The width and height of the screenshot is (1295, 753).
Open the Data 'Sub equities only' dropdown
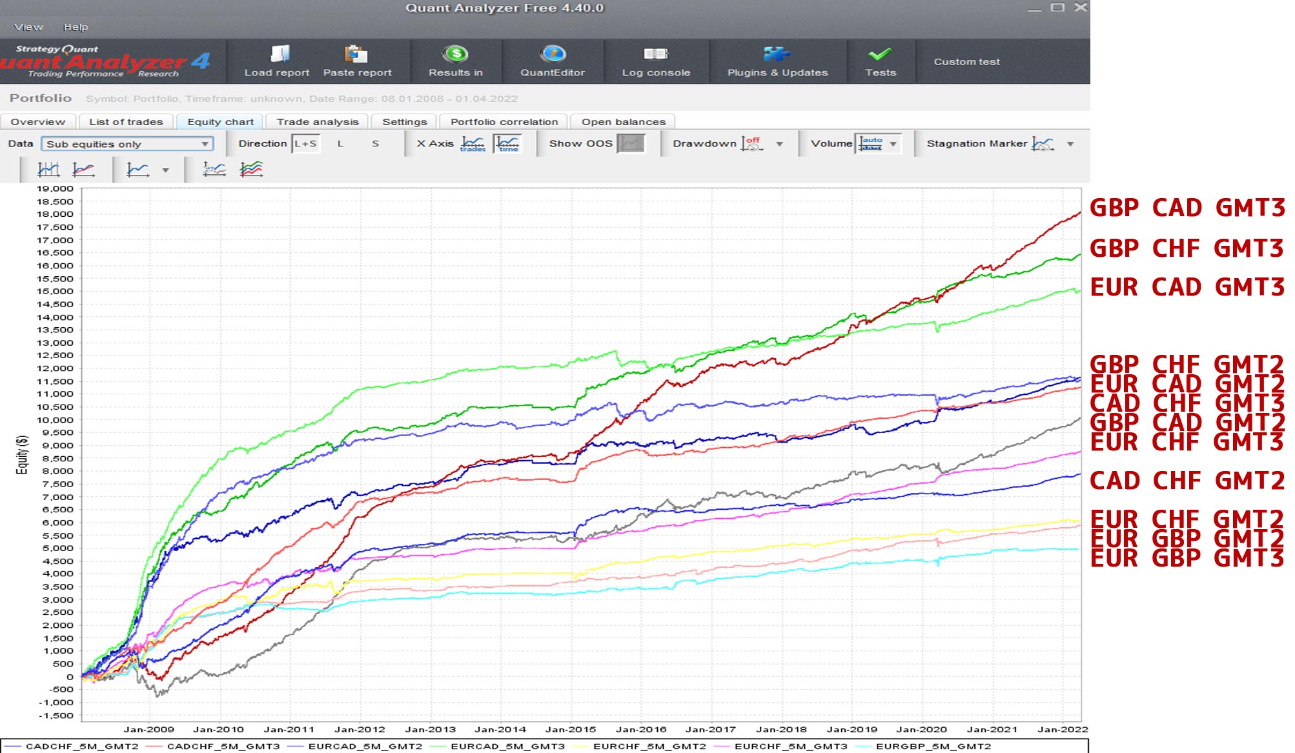pos(127,144)
